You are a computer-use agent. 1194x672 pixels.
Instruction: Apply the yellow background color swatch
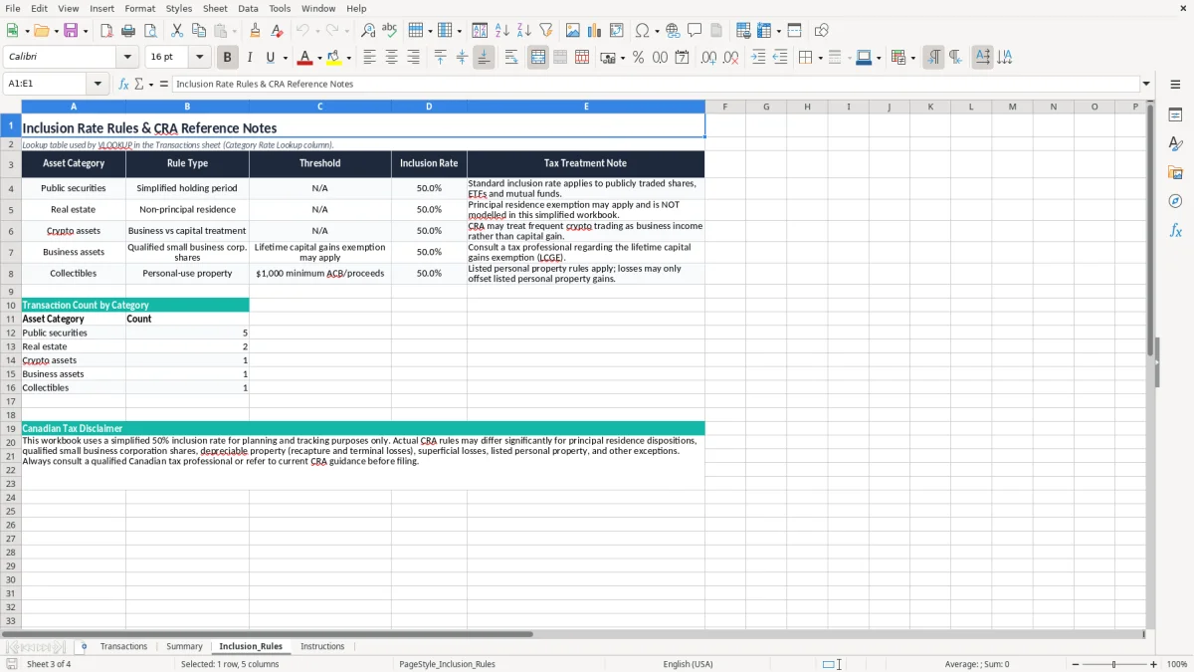335,58
